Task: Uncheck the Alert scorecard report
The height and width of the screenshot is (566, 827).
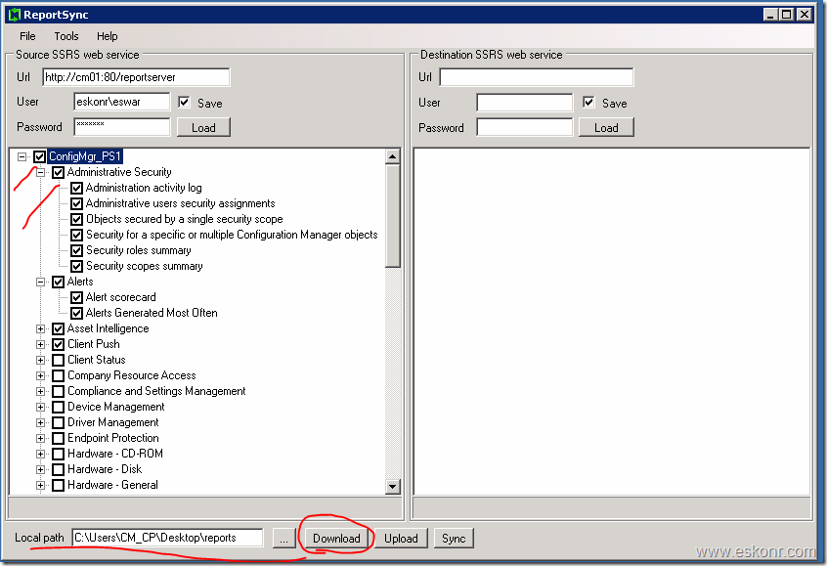Action: (x=76, y=297)
